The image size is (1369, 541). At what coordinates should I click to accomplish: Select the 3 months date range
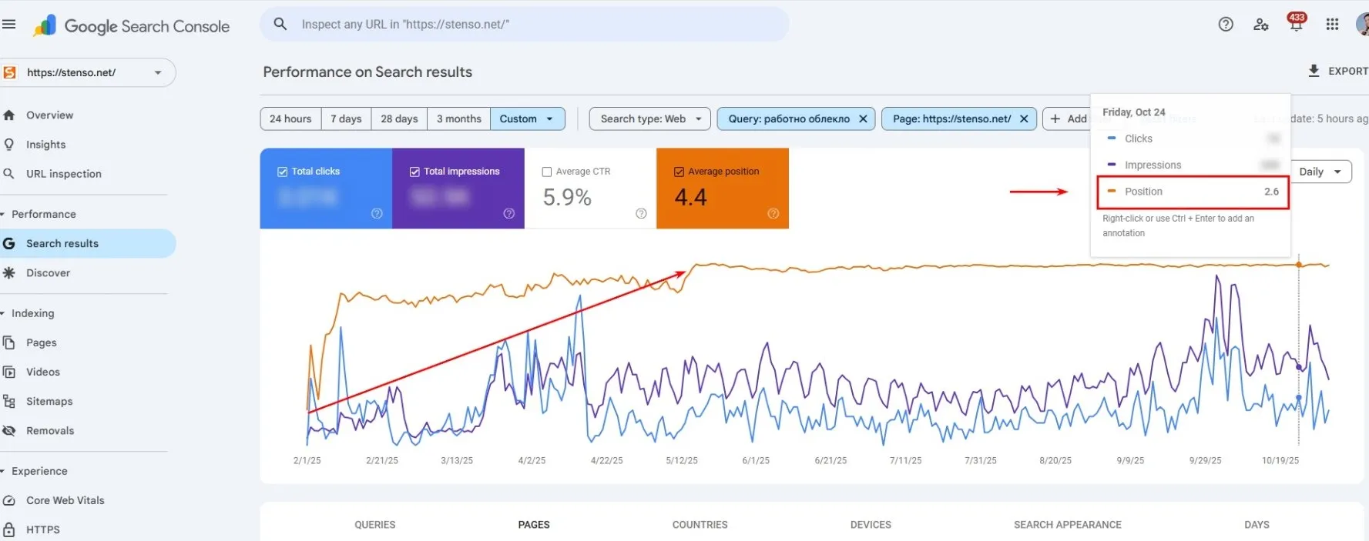click(458, 119)
